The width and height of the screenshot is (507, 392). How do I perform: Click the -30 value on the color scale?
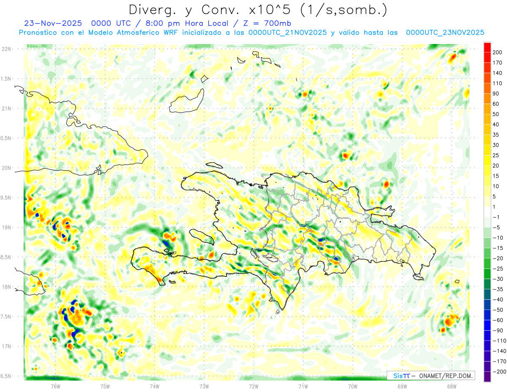pyautogui.click(x=498, y=279)
